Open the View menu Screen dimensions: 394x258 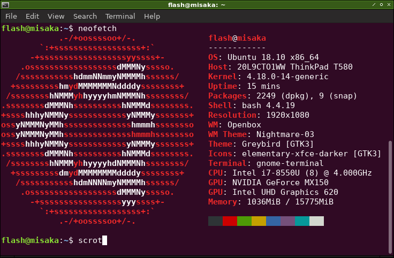click(x=56, y=17)
